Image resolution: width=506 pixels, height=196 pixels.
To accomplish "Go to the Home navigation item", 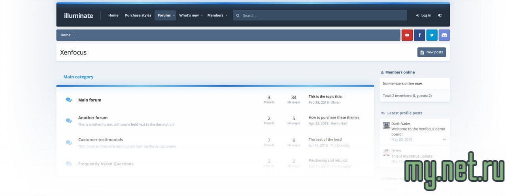I will click(113, 15).
